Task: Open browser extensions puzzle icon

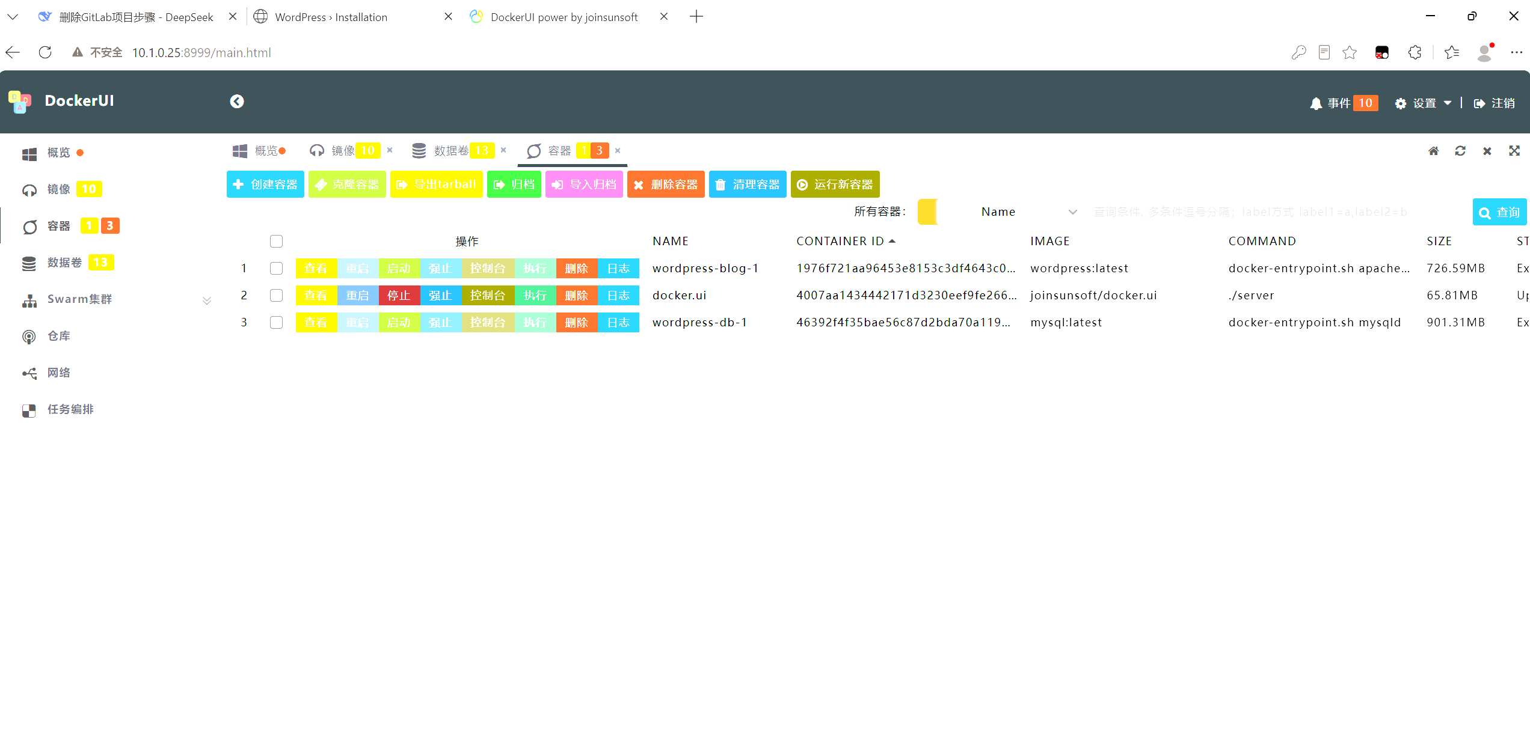Action: 1415,53
